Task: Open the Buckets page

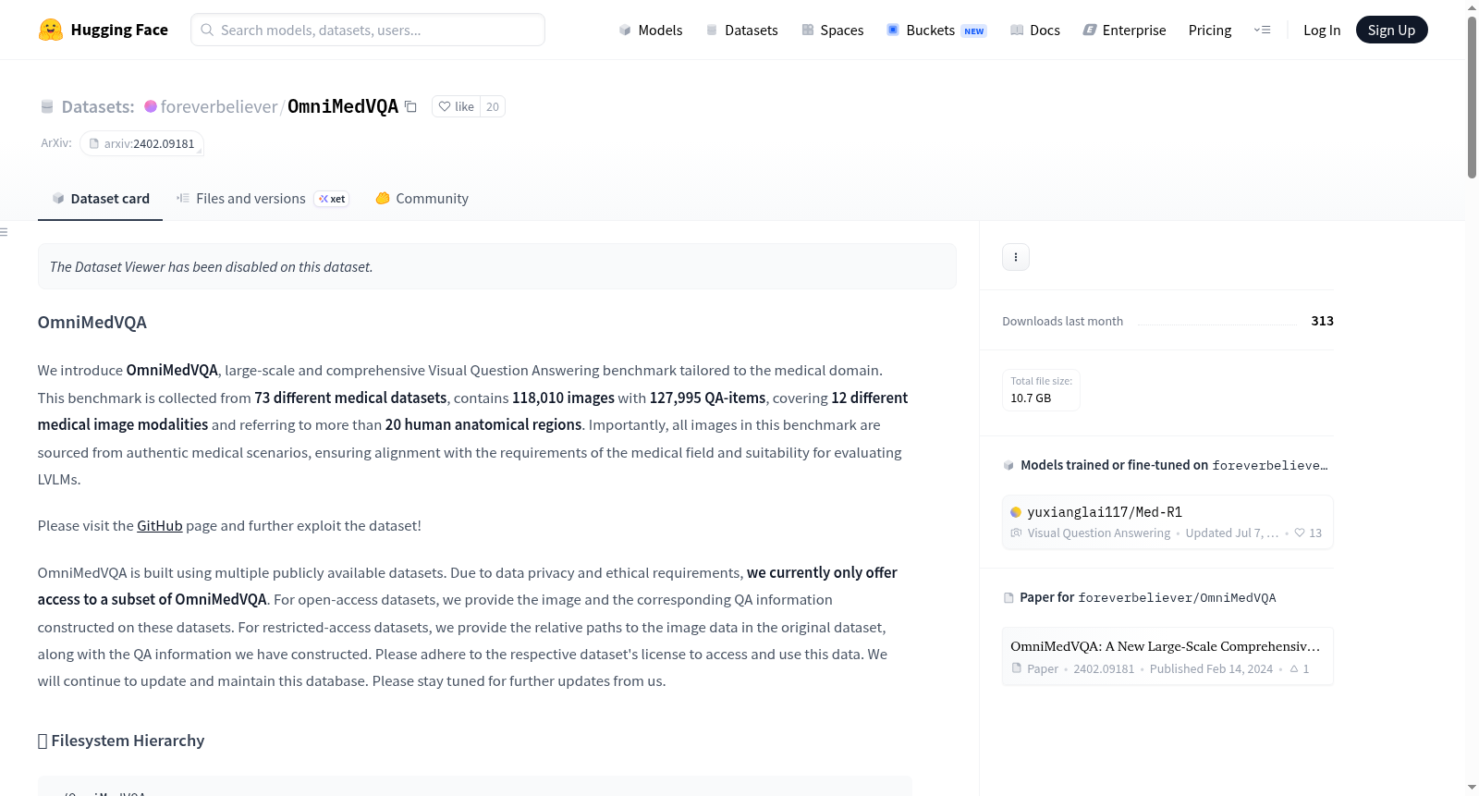Action: (936, 30)
